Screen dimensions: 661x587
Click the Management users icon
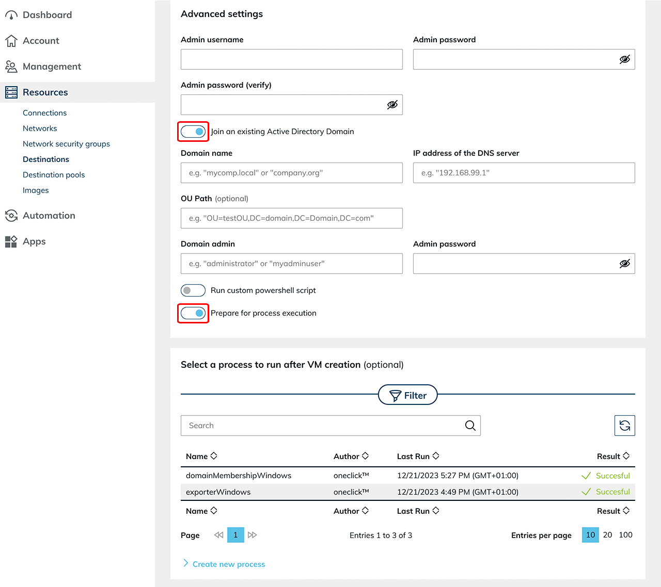pyautogui.click(x=11, y=67)
